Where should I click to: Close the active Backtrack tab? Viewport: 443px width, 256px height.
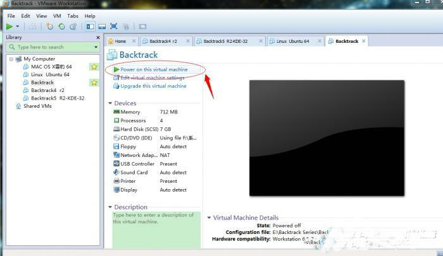[x=364, y=41]
